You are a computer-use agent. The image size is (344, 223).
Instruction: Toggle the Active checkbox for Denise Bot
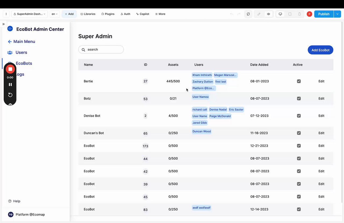(299, 116)
